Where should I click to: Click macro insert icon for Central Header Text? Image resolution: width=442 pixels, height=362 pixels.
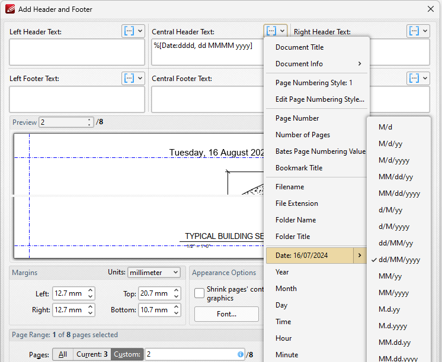(271, 31)
